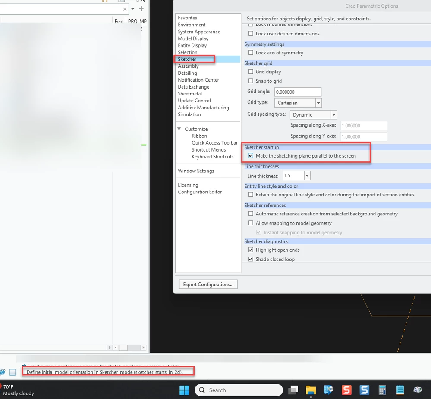Image resolution: width=431 pixels, height=399 pixels.
Task: Open the Selection options category
Action: point(188,52)
